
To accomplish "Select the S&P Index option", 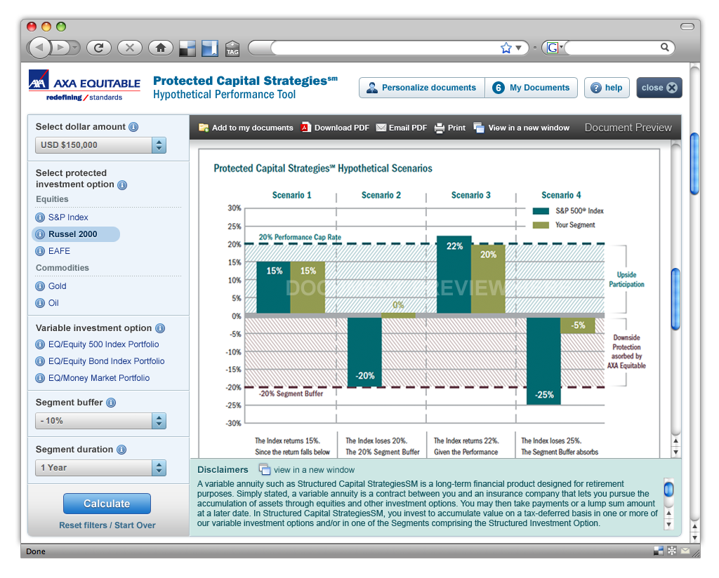I will coord(68,217).
